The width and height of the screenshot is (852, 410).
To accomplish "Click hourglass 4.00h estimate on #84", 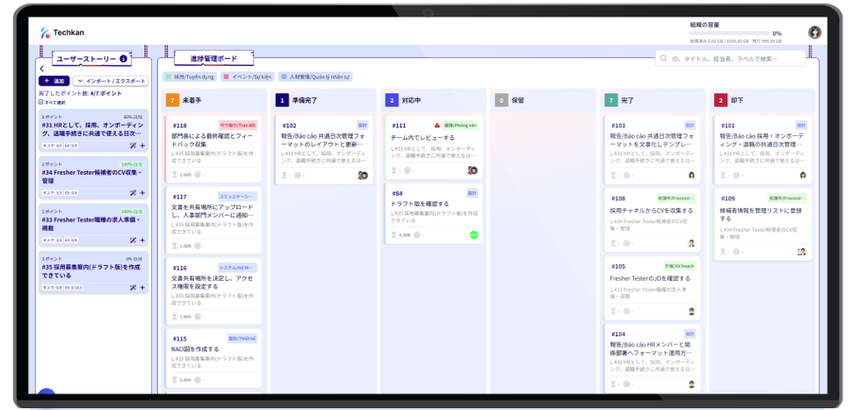I will tap(401, 235).
